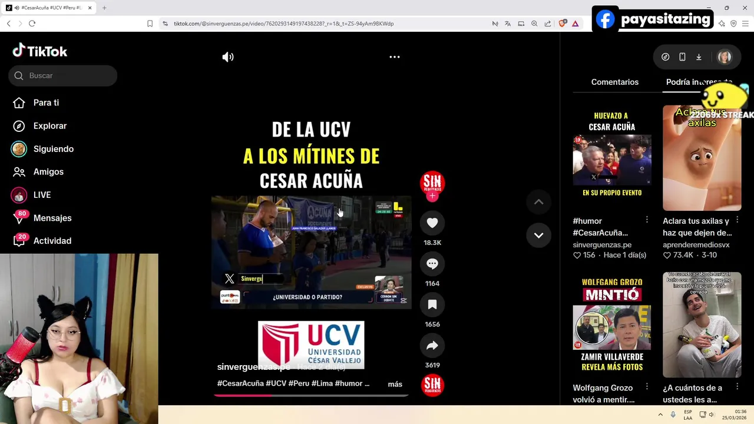
Task: Open options for 'Aclara tus axilas' video
Action: click(737, 220)
